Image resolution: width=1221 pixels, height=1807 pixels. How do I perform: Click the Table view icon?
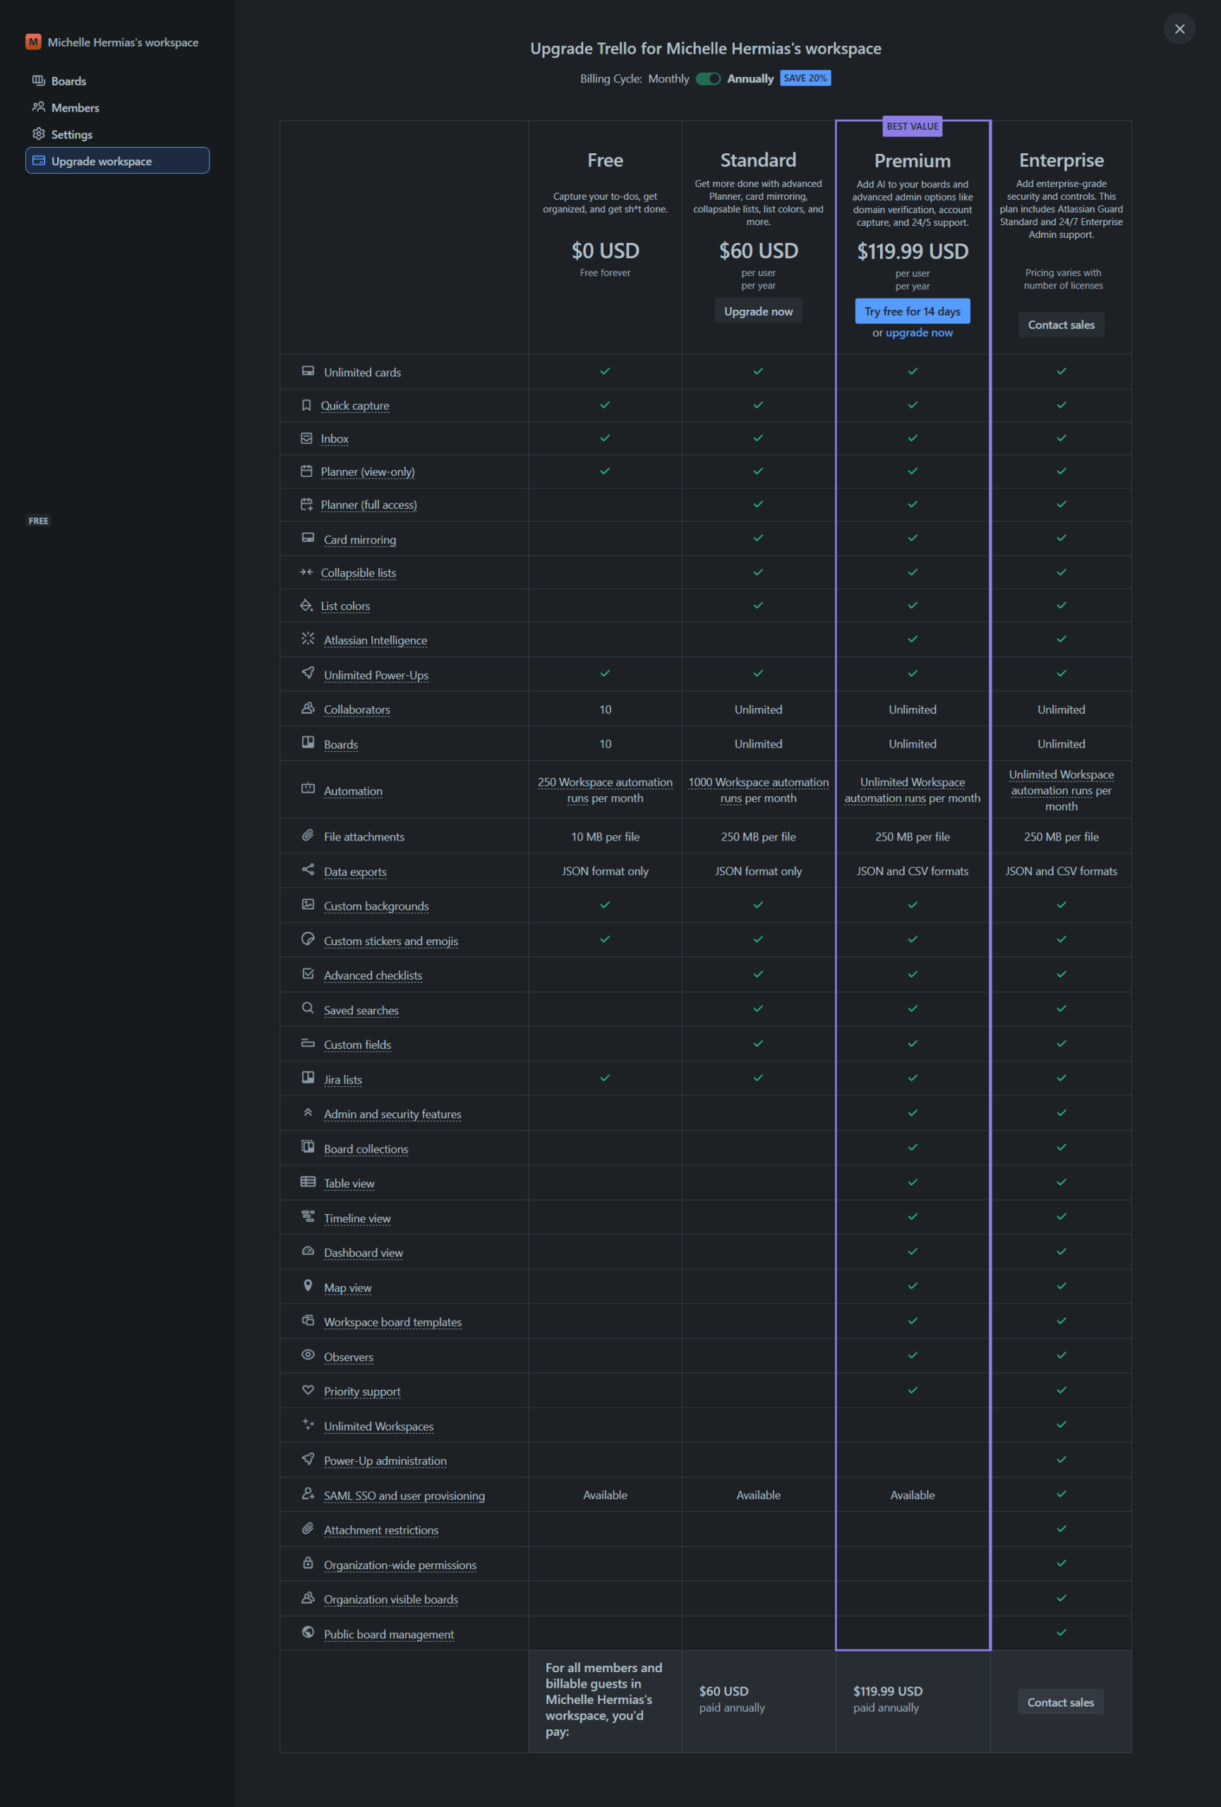pyautogui.click(x=308, y=1182)
